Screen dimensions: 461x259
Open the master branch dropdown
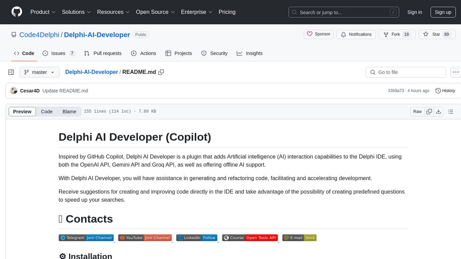click(x=39, y=72)
